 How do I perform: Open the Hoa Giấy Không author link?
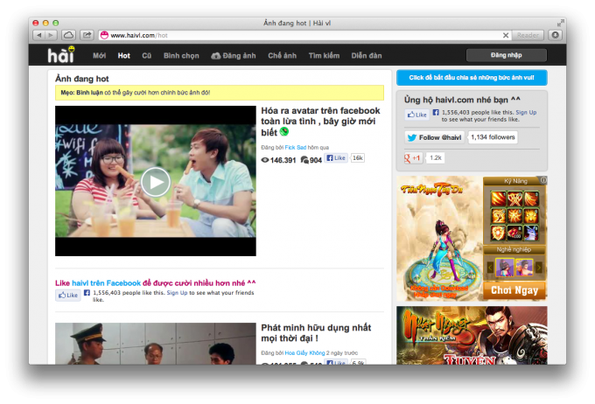point(304,353)
